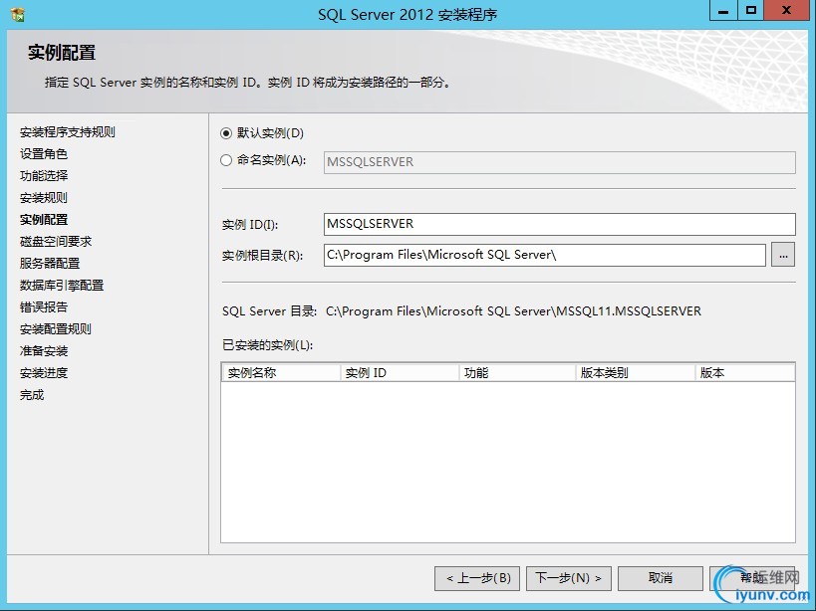Click the 实例 ID column header
The height and width of the screenshot is (611, 816).
(x=400, y=372)
